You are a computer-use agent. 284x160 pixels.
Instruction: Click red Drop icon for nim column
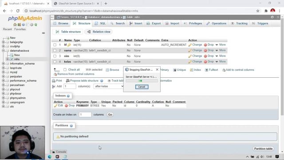tap(205, 56)
